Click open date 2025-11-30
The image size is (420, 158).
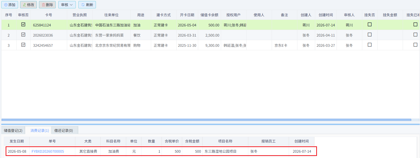(187, 45)
